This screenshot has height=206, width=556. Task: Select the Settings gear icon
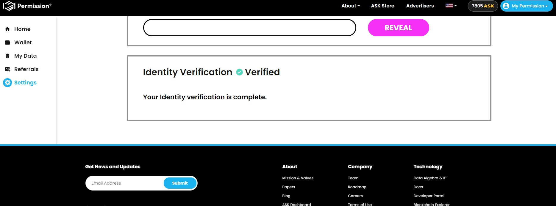(7, 83)
